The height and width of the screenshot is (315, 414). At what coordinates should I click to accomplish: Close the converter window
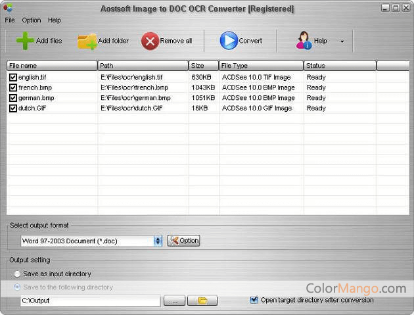pos(406,8)
